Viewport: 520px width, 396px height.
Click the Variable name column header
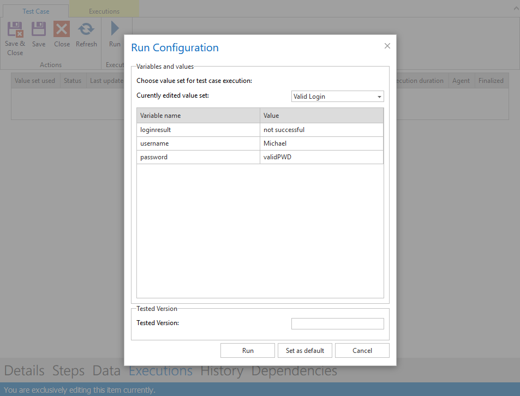[x=198, y=116]
